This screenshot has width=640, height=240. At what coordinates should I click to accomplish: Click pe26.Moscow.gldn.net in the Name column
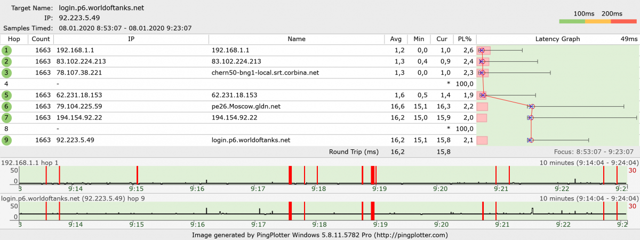click(237, 106)
